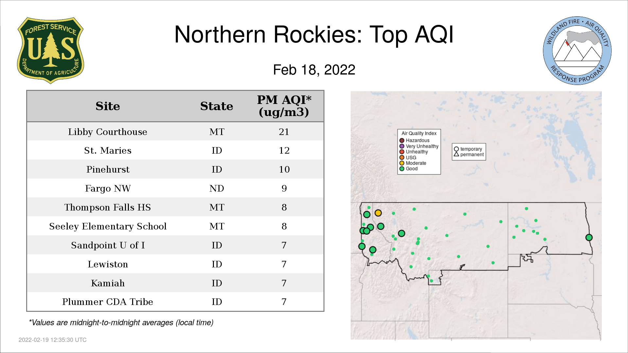The image size is (628, 353).
Task: Click the AQI value 9 for Fargo NW
Action: coord(284,188)
